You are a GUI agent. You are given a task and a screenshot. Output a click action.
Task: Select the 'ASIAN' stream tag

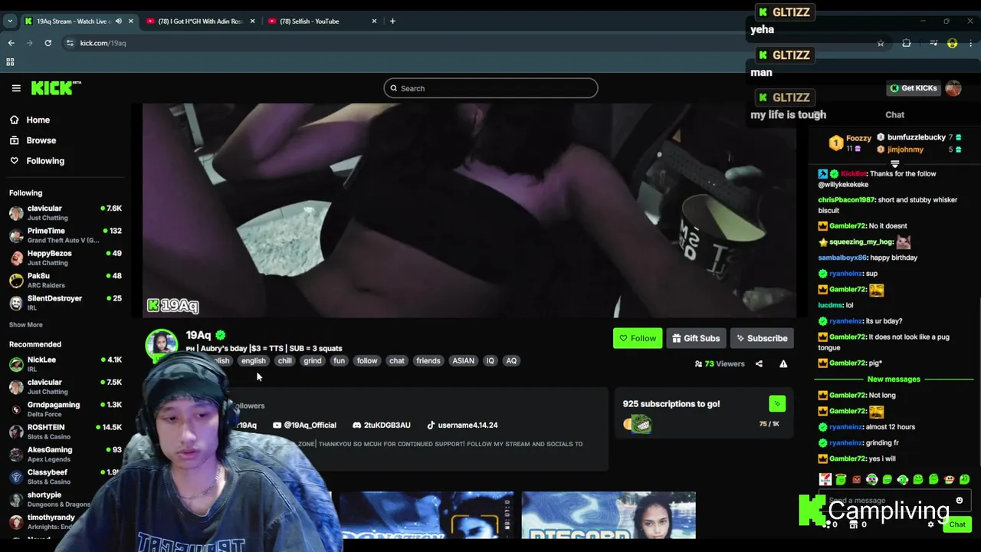[x=463, y=360]
